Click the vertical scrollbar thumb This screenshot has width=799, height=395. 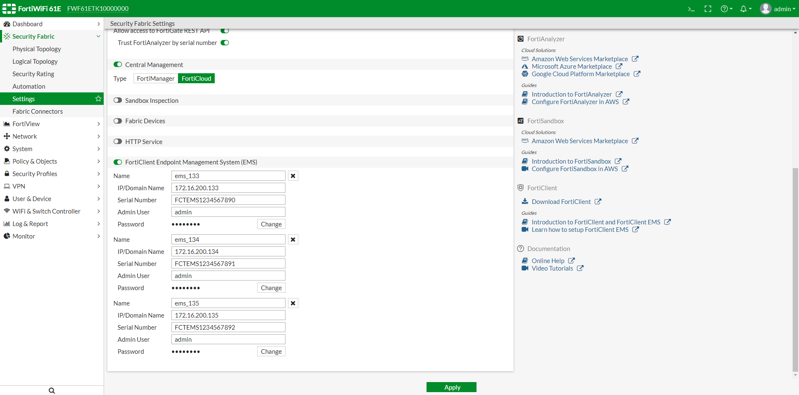pos(795,269)
